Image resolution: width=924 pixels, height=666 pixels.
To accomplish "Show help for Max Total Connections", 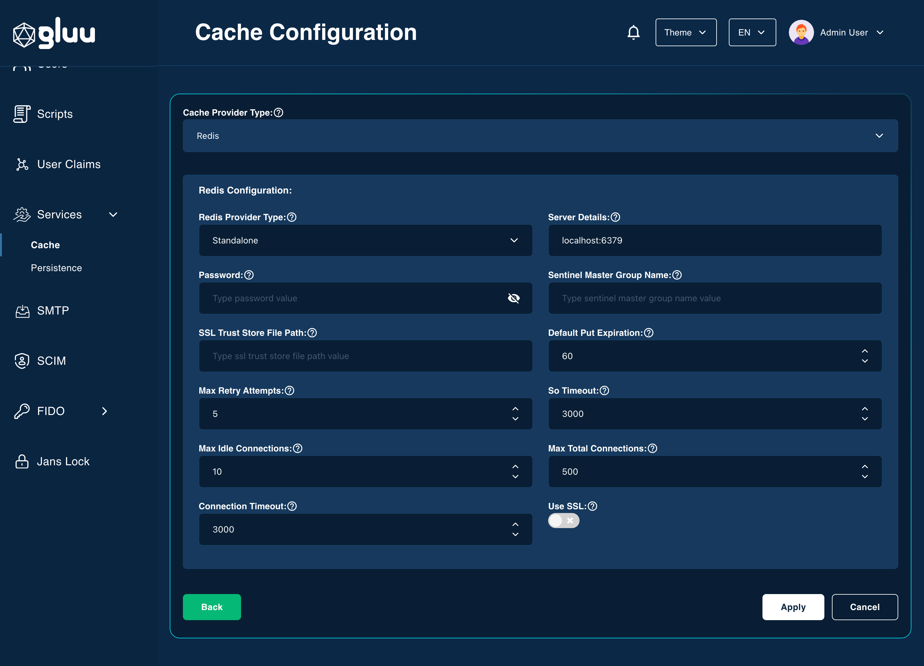I will pyautogui.click(x=653, y=449).
